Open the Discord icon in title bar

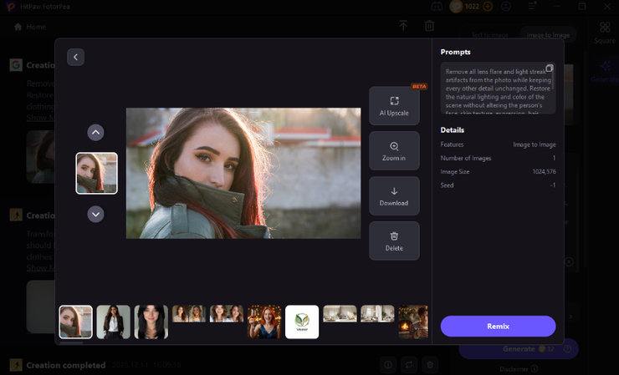pyautogui.click(x=437, y=7)
